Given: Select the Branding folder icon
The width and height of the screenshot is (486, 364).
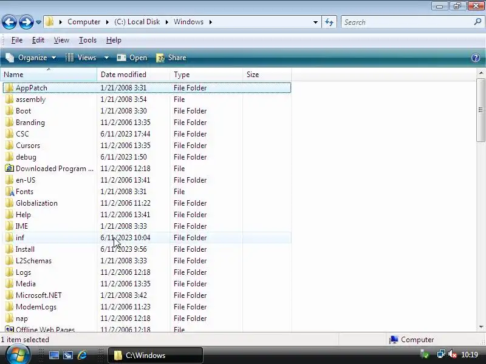Looking at the screenshot, I should tap(9, 123).
